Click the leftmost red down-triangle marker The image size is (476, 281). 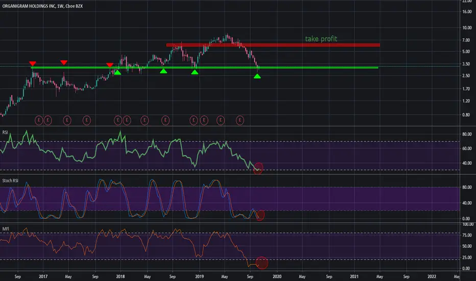click(33, 63)
